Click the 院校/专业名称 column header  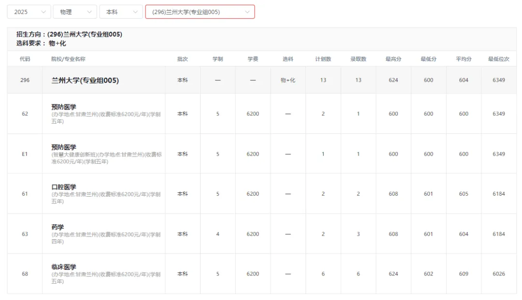pos(68,59)
